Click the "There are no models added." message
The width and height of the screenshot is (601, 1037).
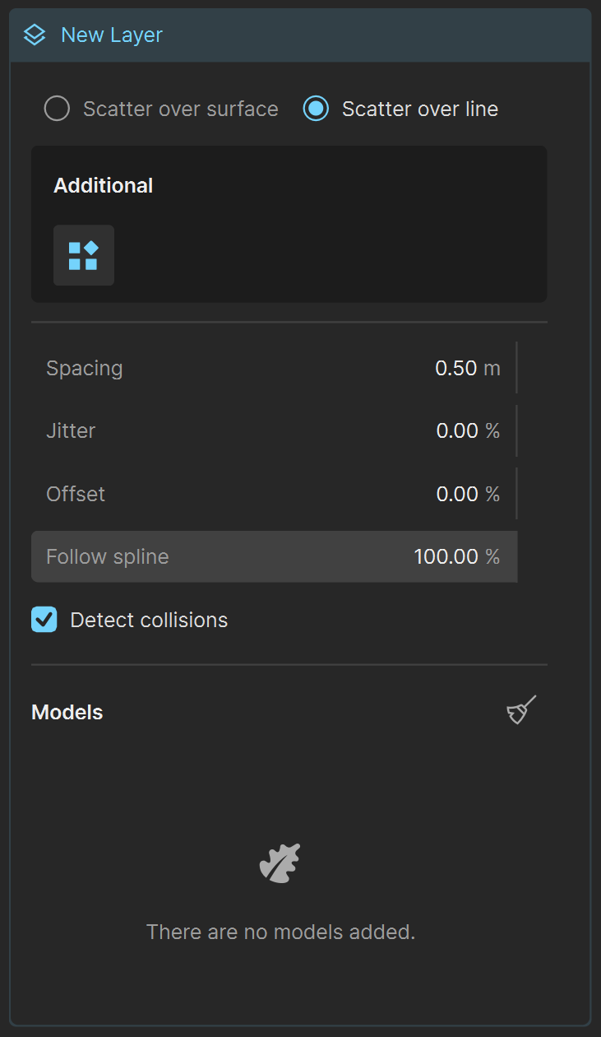click(280, 932)
